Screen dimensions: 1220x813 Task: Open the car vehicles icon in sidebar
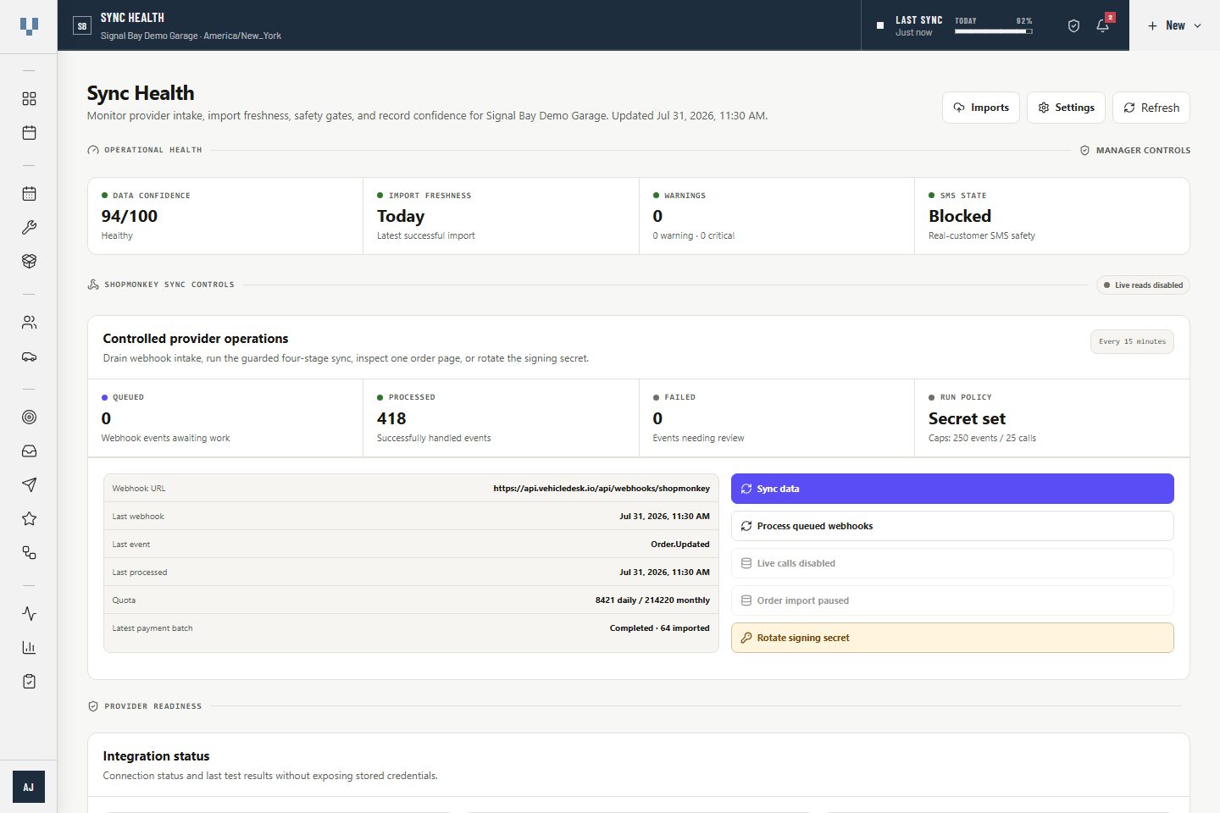tap(29, 357)
